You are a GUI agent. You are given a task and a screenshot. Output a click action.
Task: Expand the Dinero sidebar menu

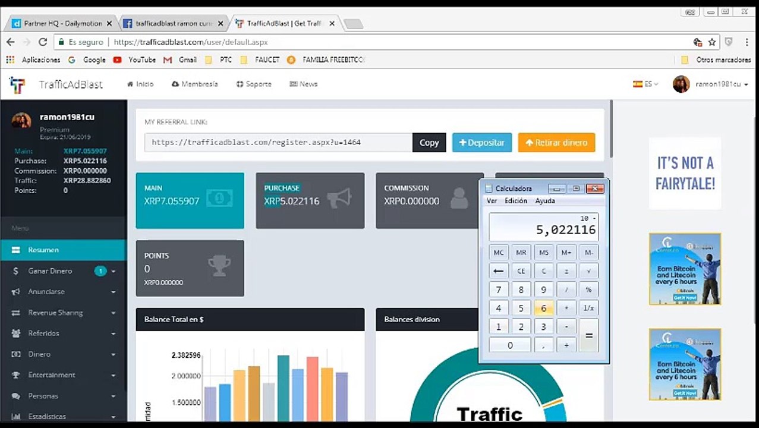(x=64, y=354)
